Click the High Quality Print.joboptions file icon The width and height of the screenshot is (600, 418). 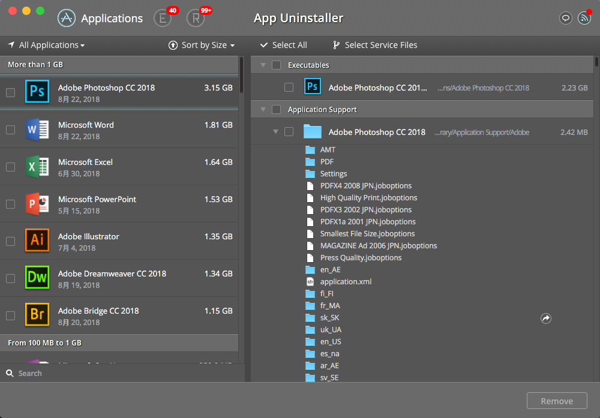tap(310, 198)
